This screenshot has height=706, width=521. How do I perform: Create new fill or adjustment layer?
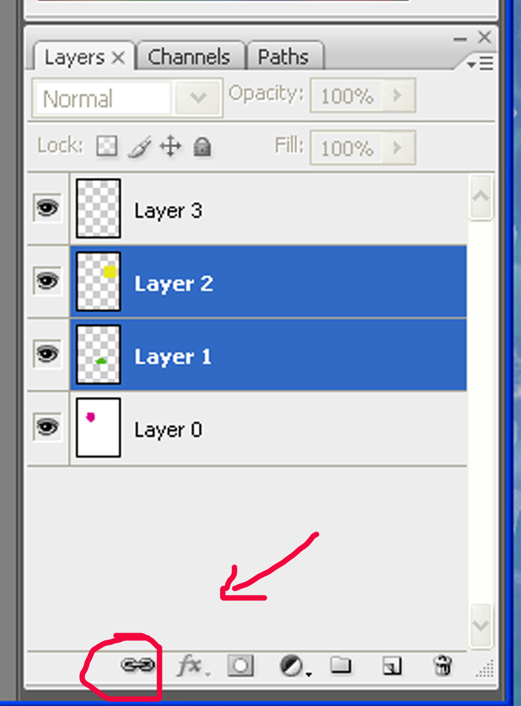pos(292,666)
